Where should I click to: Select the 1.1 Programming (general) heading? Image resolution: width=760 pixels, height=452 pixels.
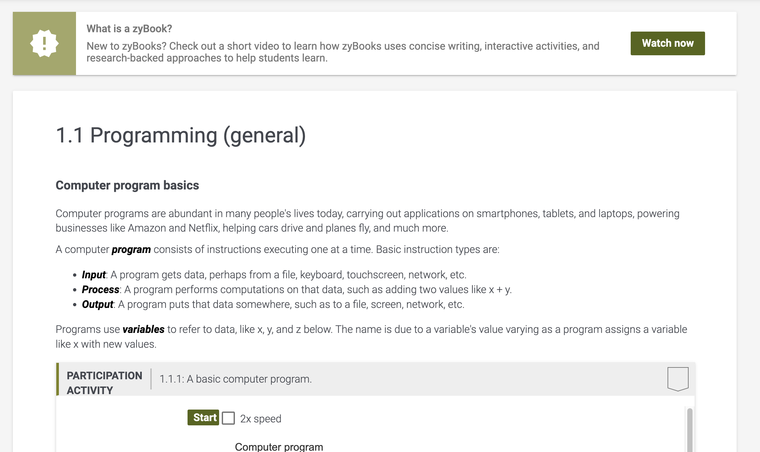pos(181,135)
